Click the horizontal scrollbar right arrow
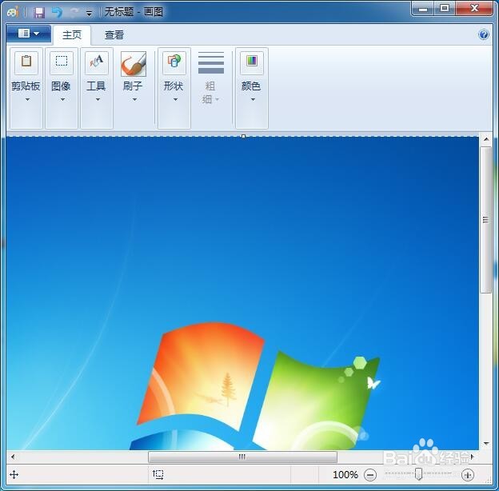The image size is (499, 491). pyautogui.click(x=473, y=457)
